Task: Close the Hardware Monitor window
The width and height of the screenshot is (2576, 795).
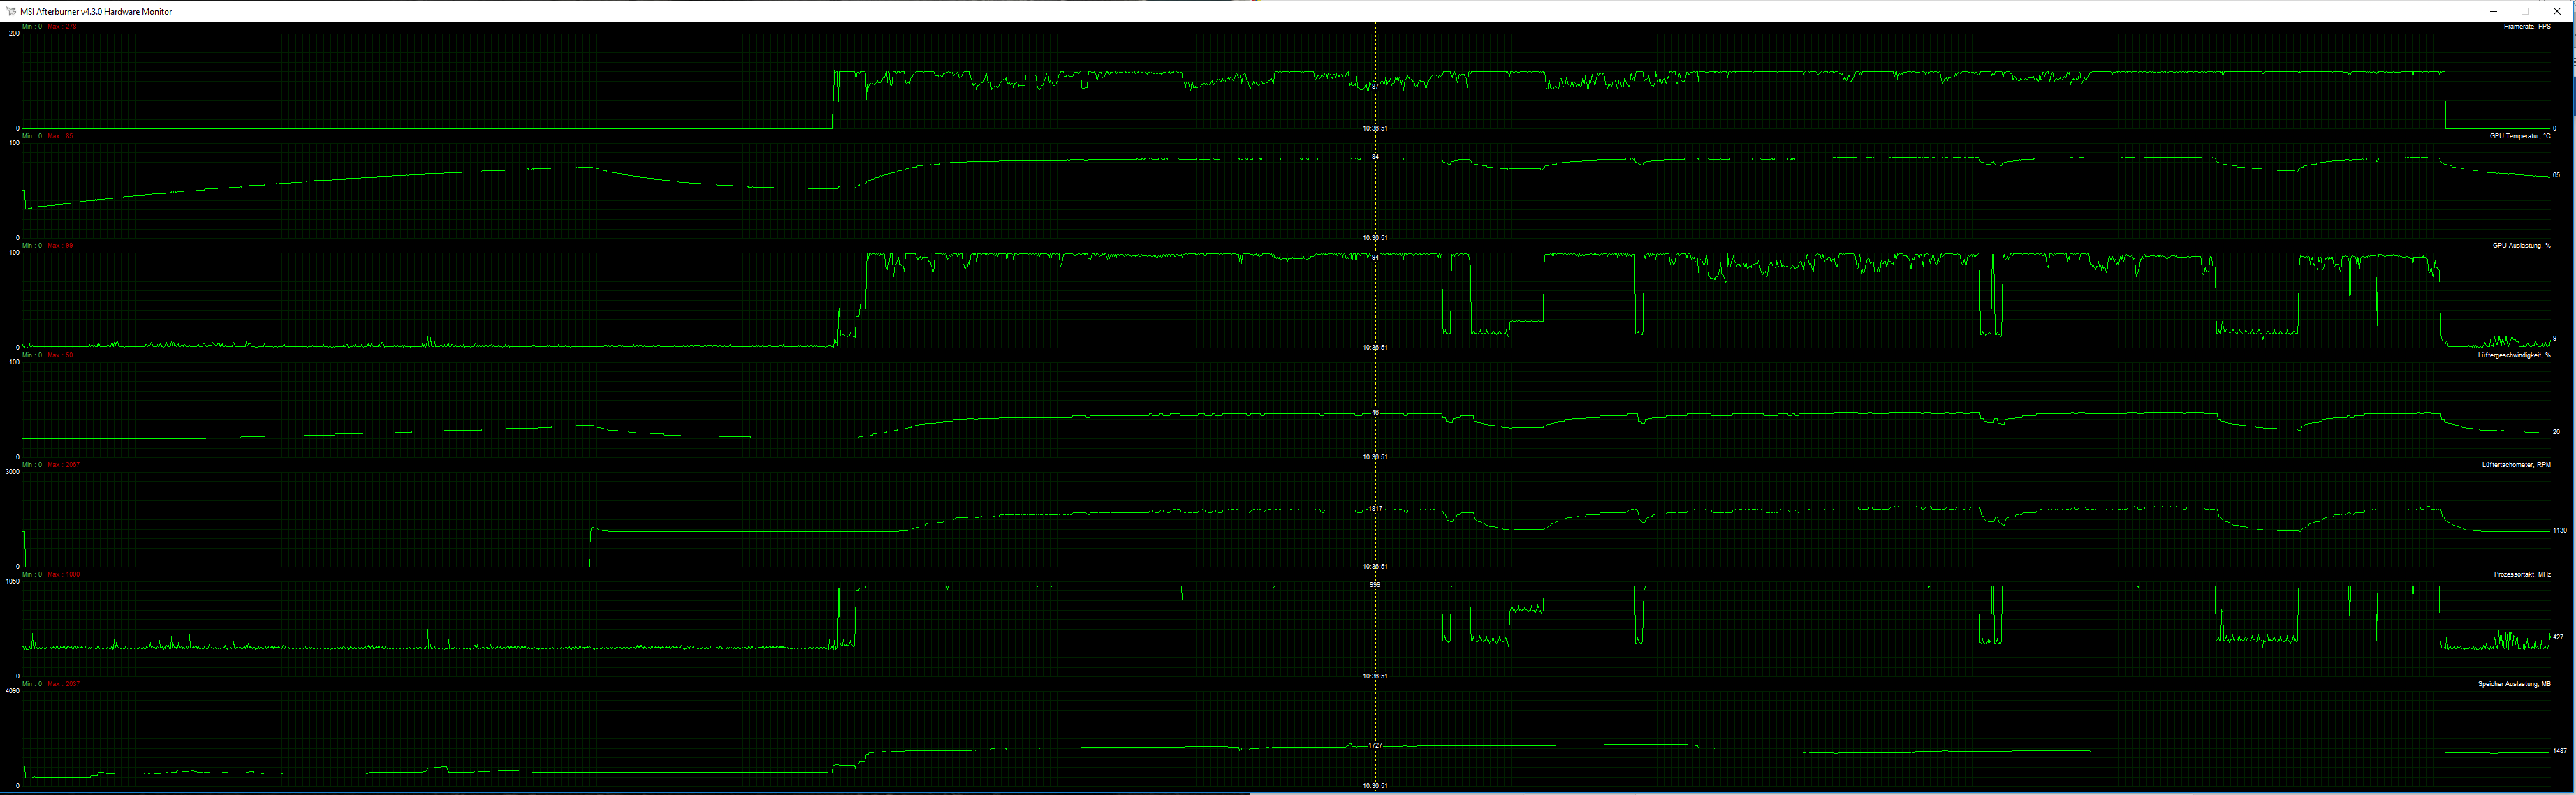Action: (2558, 11)
